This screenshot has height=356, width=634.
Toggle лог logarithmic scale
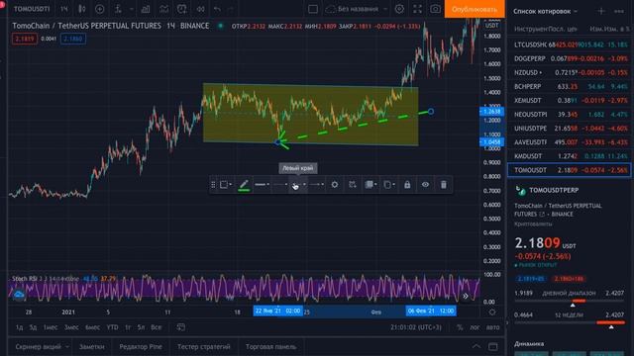pyautogui.click(x=475, y=327)
